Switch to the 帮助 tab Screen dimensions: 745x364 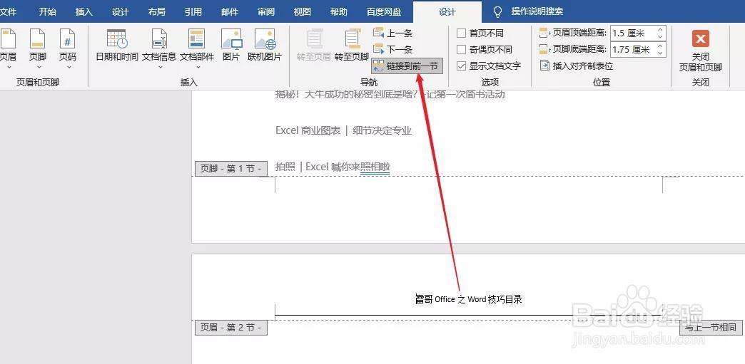tap(339, 12)
